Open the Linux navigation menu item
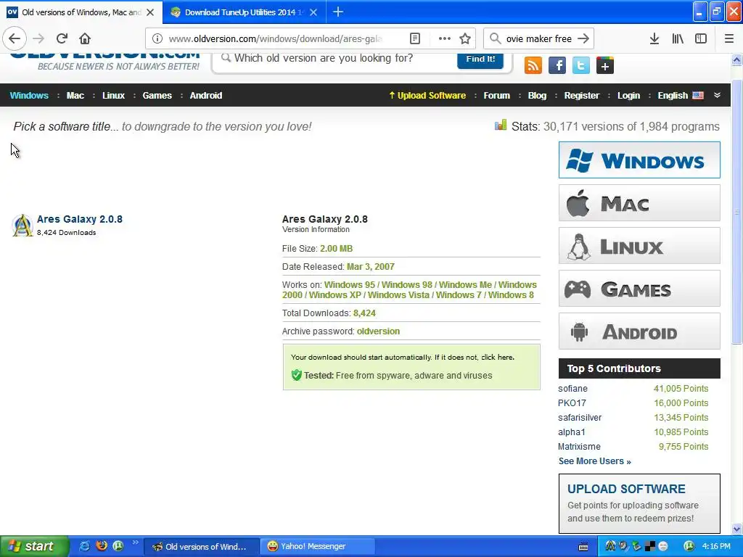 pyautogui.click(x=113, y=95)
